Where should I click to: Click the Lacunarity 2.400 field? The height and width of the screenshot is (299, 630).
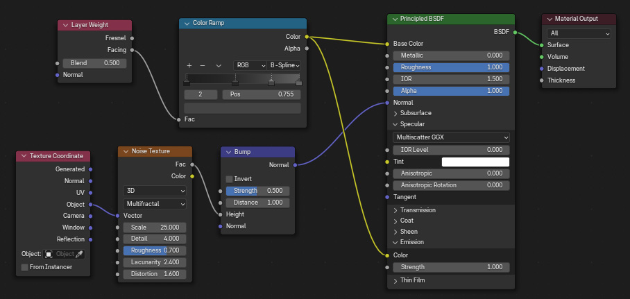[x=155, y=262]
